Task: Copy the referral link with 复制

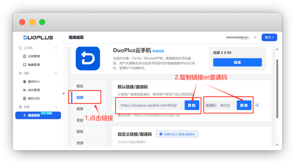Action: tap(192, 105)
